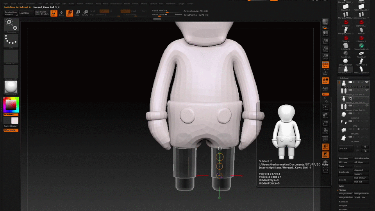This screenshot has height=211, width=375.
Task: Open the Preferences menu
Action: pos(116,4)
